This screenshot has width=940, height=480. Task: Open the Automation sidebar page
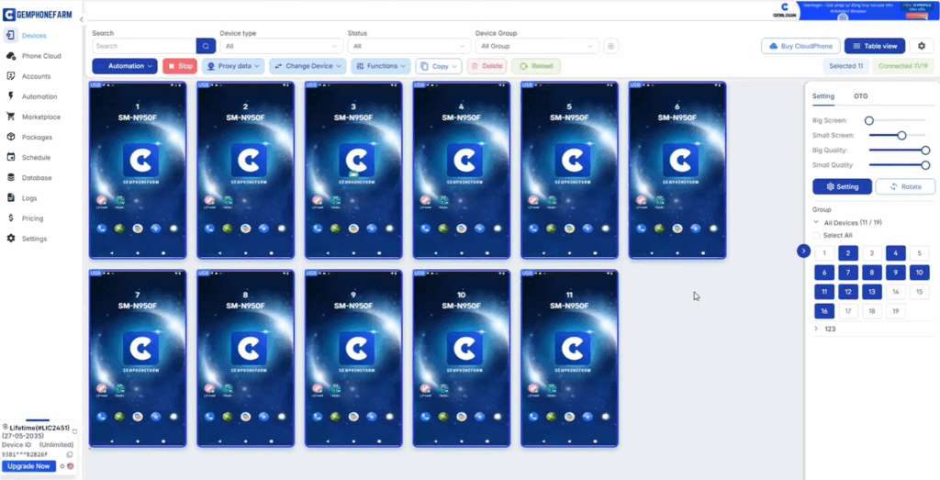coord(39,96)
